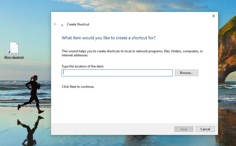Viewport: 236px width, 146px height.
Task: Click the running woman on the wallpaper
Action: tap(33, 92)
